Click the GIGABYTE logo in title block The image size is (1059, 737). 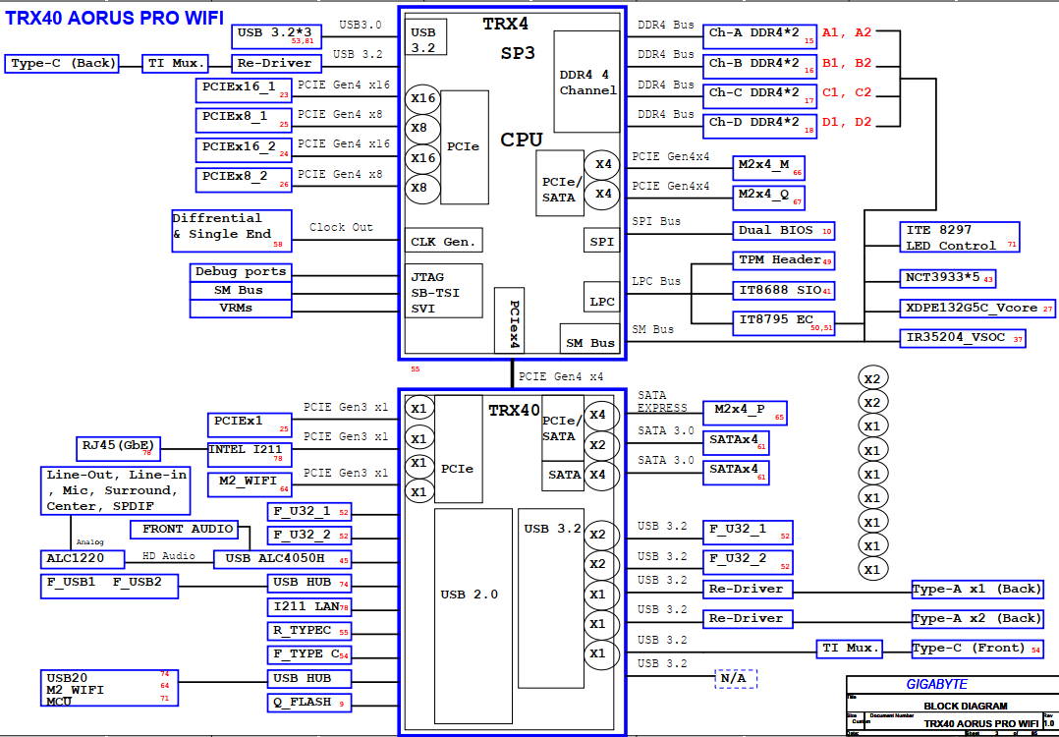[x=937, y=684]
